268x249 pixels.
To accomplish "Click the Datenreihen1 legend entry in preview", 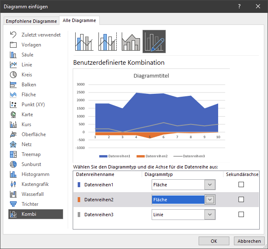I will tap(115, 156).
